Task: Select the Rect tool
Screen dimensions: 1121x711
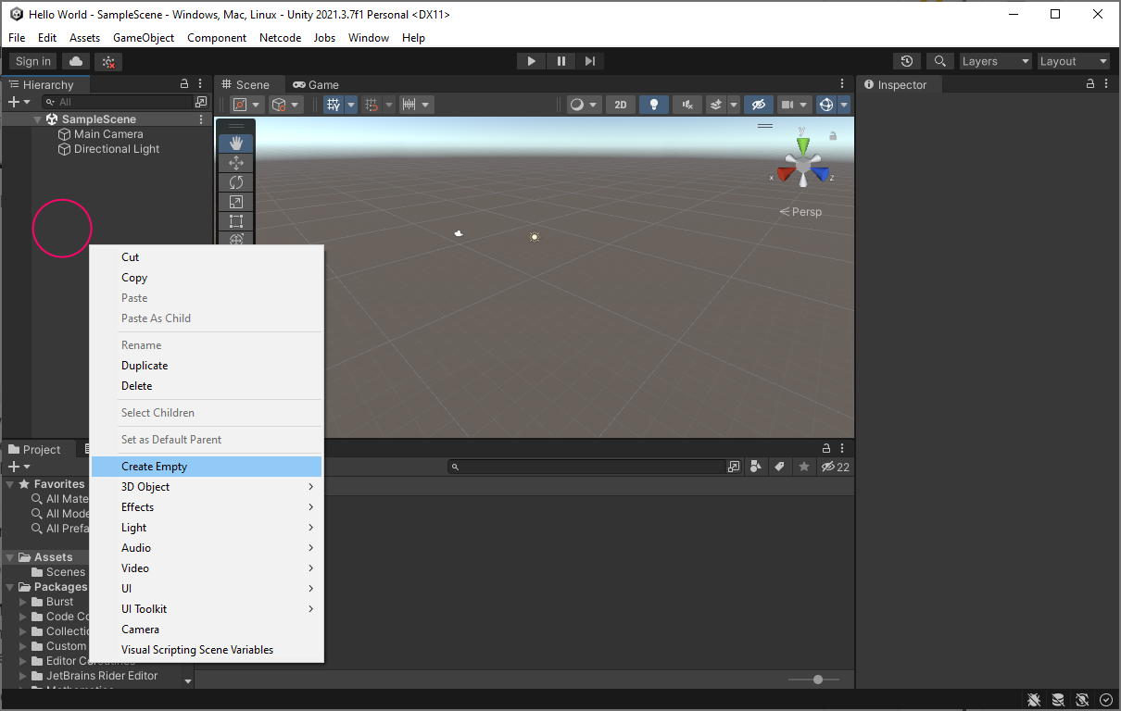Action: click(x=235, y=221)
